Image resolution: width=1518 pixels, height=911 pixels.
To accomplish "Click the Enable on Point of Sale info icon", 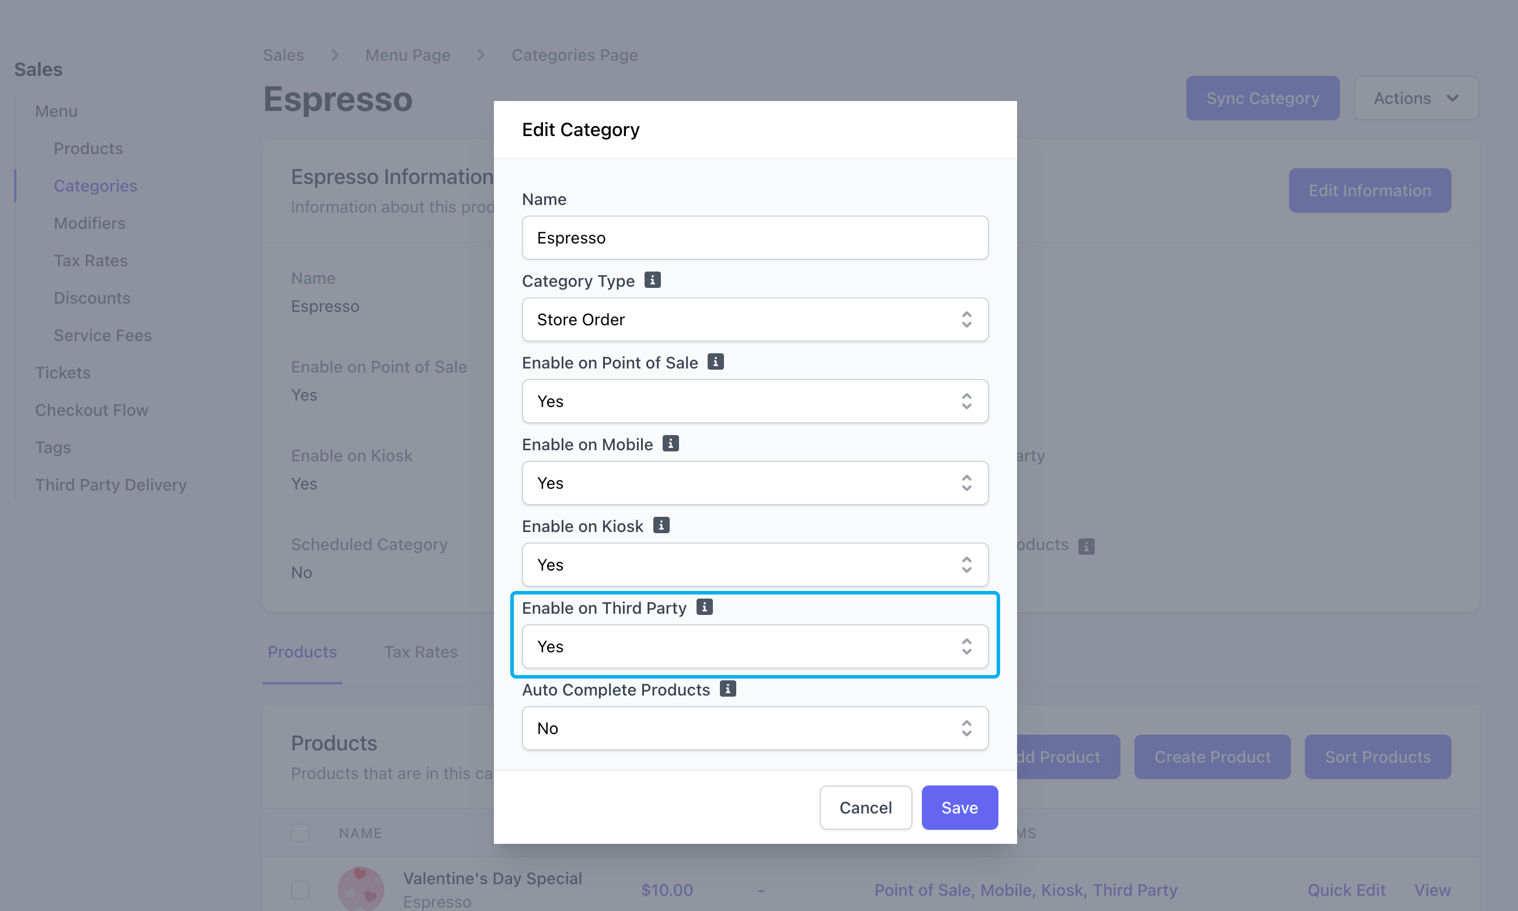I will click(x=715, y=361).
